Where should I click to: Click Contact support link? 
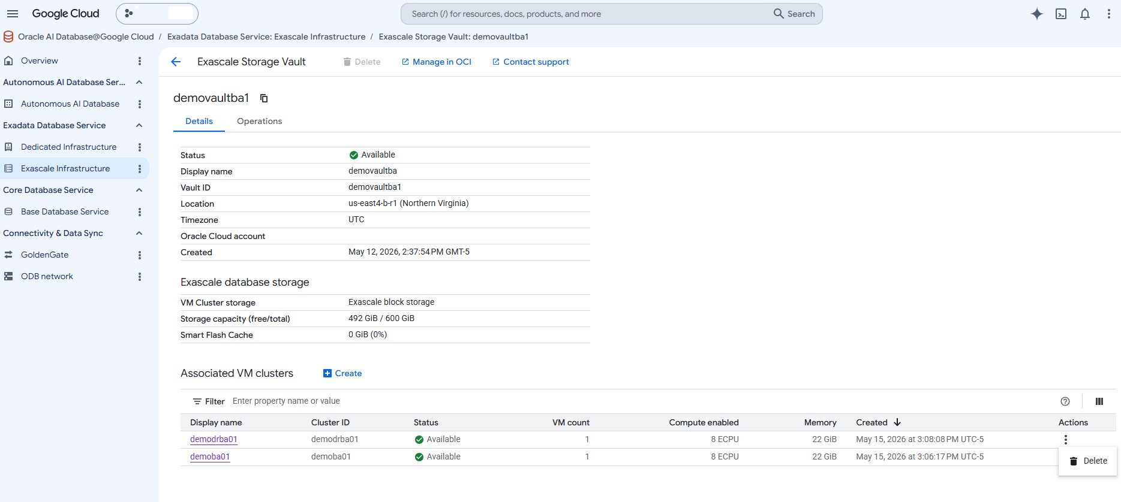click(x=530, y=62)
